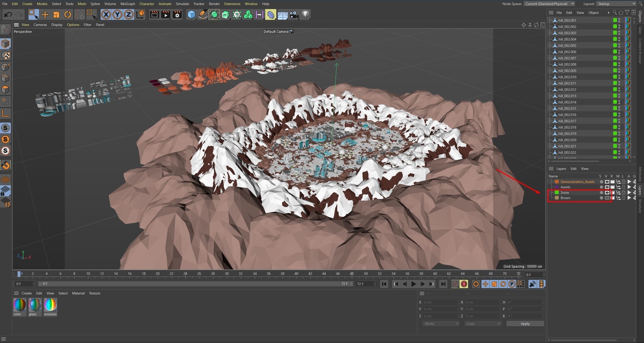Viewport: 644px width, 343px height.
Task: Click the Apply button
Action: coord(525,324)
